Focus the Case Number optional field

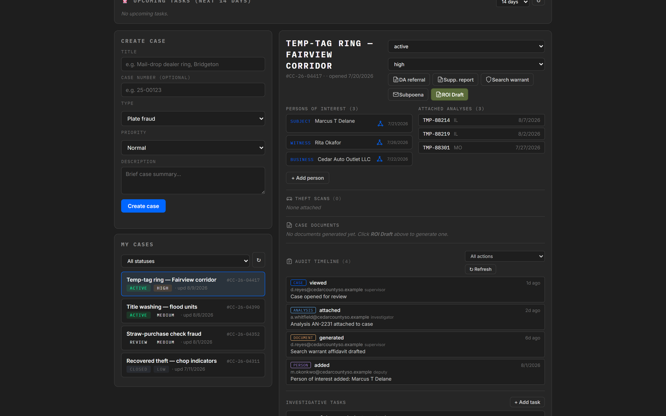coord(193,90)
